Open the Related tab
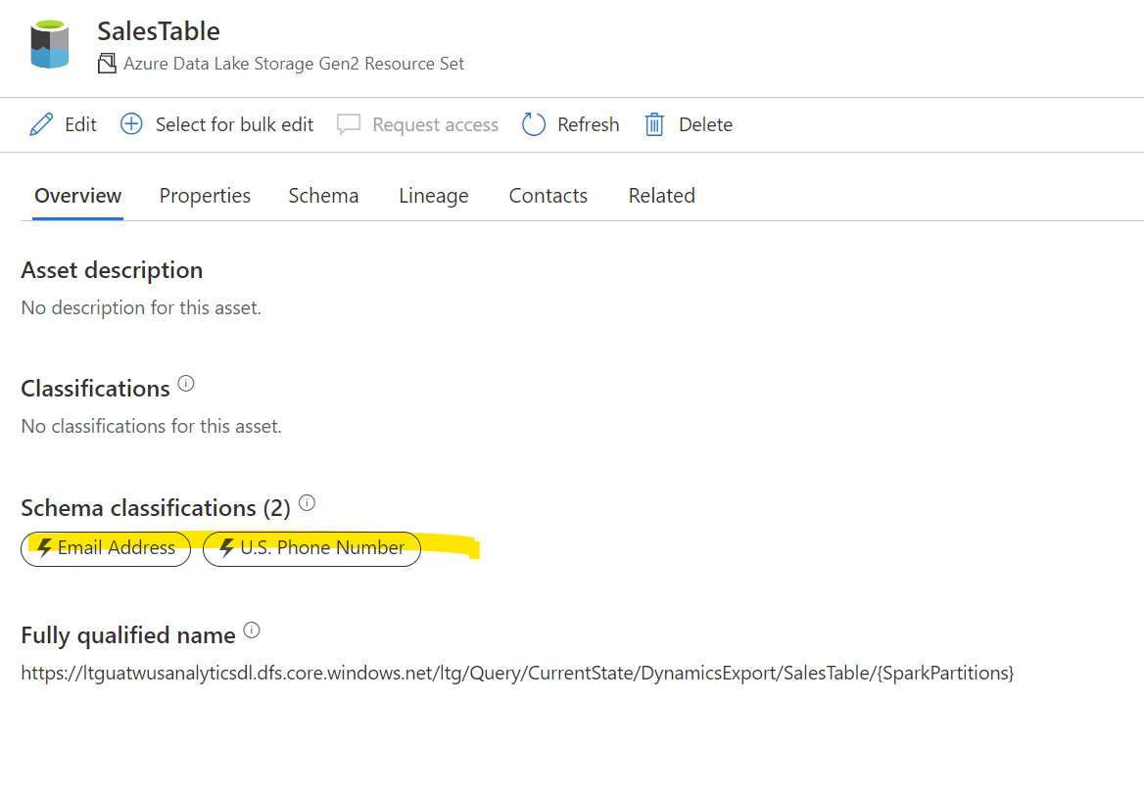The image size is (1144, 794). [x=661, y=195]
